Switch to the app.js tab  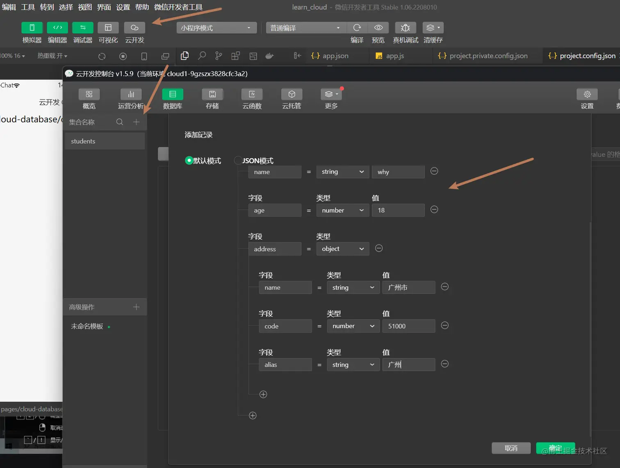(x=390, y=56)
